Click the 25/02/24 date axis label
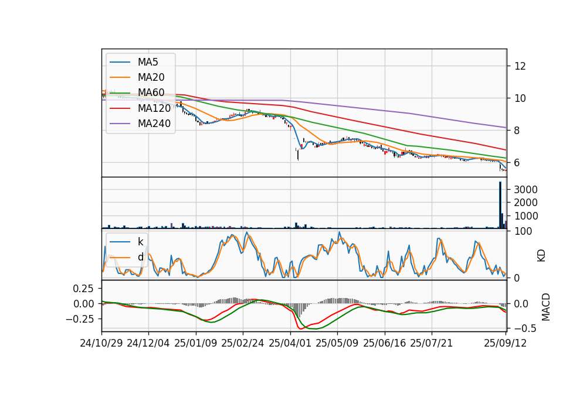 [x=243, y=343]
